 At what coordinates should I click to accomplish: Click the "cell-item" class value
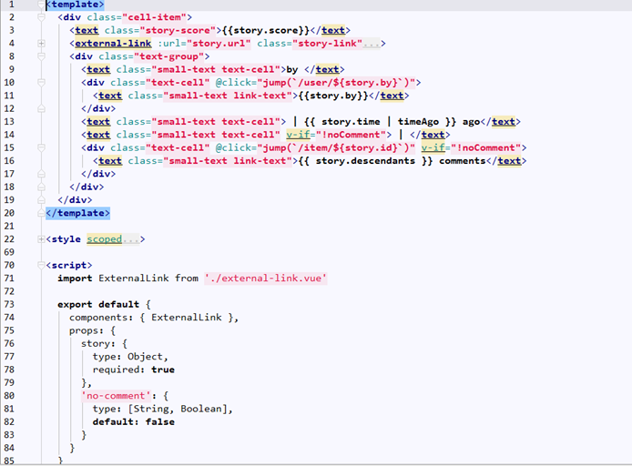point(155,17)
